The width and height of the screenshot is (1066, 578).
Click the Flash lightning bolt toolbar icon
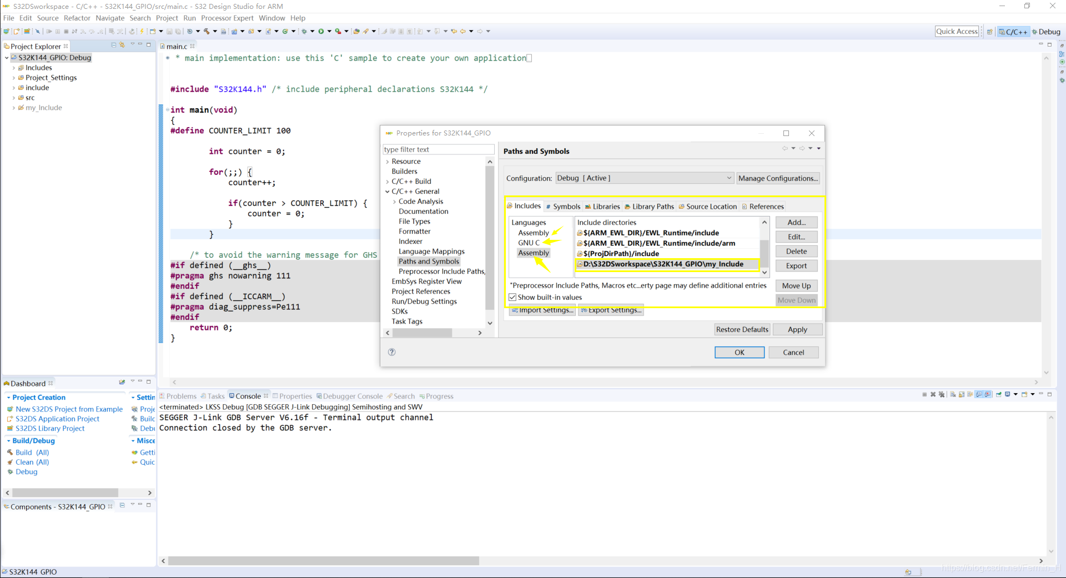click(142, 31)
